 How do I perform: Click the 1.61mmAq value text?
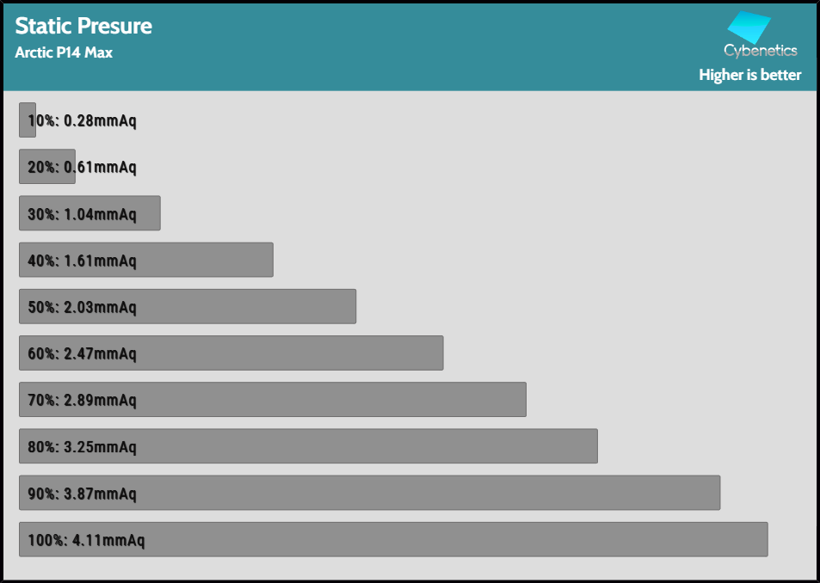pyautogui.click(x=100, y=261)
